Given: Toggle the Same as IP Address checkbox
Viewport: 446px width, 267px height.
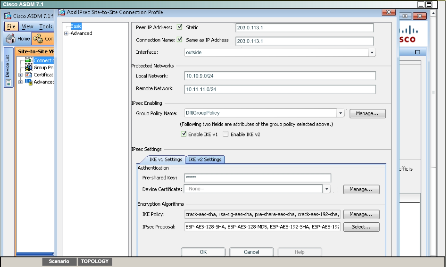Looking at the screenshot, I should point(180,40).
